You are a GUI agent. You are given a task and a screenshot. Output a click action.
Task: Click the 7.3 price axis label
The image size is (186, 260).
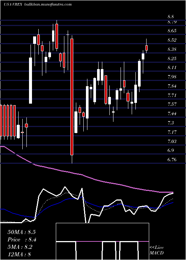click(170, 123)
